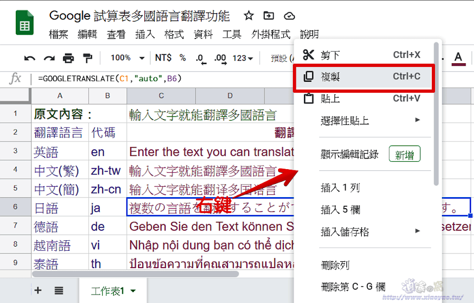Move document to folder icon
This screenshot has width=474, height=303.
(269, 15)
